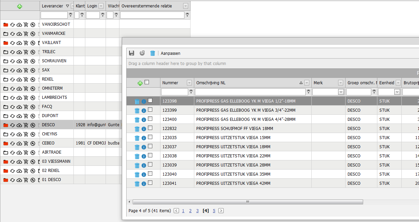
Task: Click the shopping cart icon for LAMBRECHTS
Action: point(26,97)
